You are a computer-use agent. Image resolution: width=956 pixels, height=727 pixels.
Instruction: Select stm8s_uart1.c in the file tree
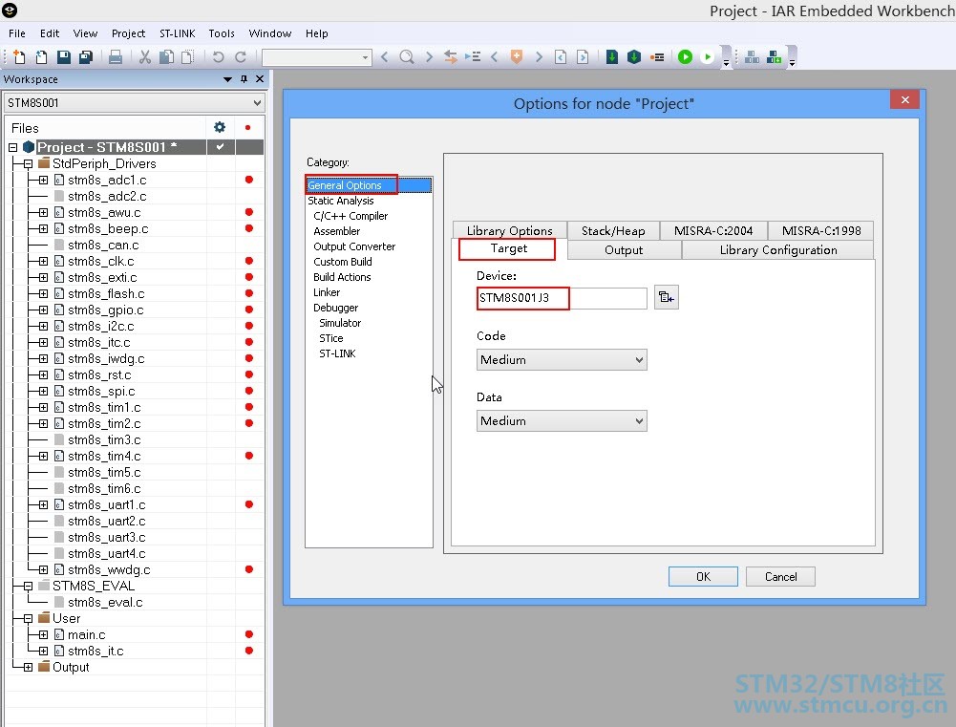click(107, 505)
